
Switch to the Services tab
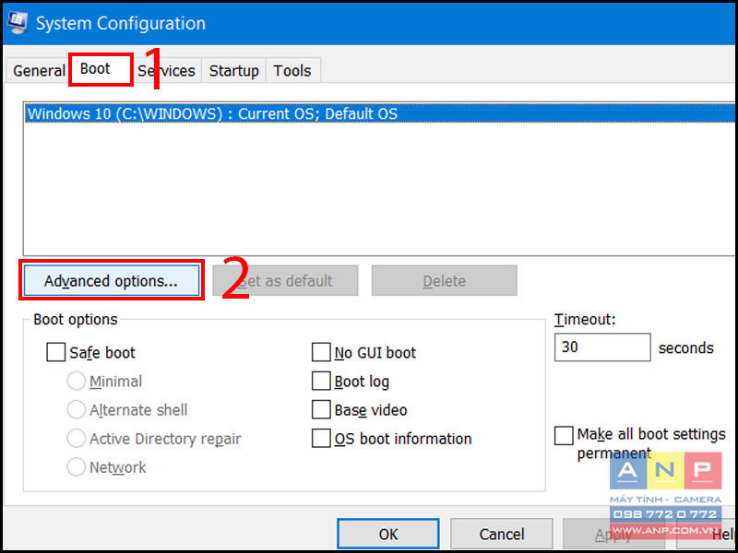pyautogui.click(x=166, y=71)
